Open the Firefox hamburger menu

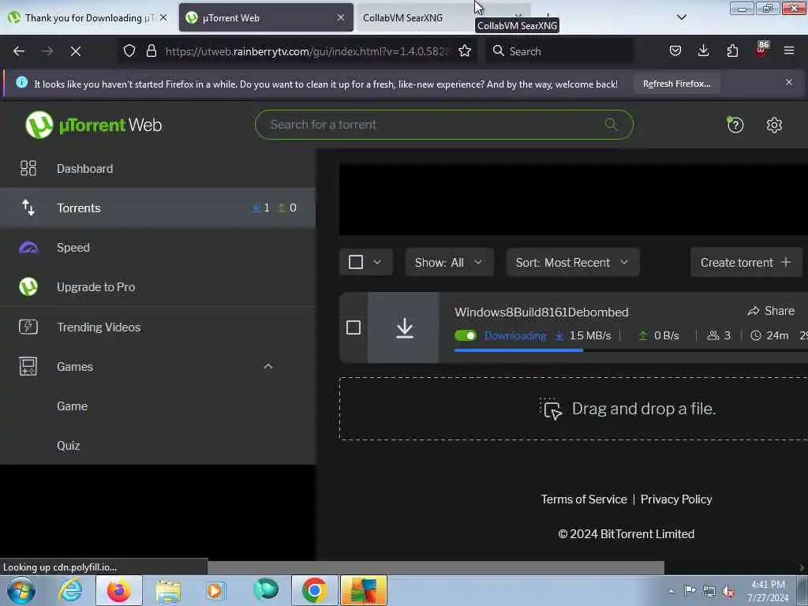pyautogui.click(x=789, y=51)
